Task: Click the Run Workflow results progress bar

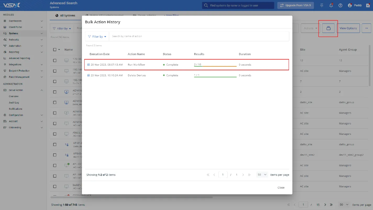Action: (215, 66)
